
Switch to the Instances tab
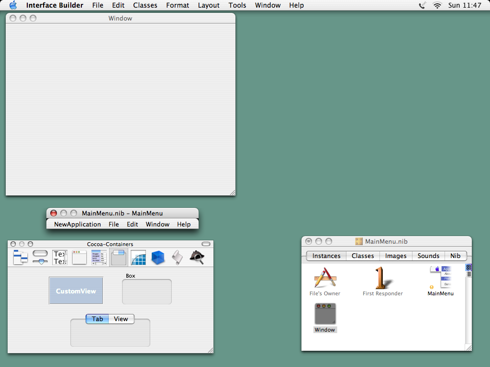pyautogui.click(x=326, y=256)
